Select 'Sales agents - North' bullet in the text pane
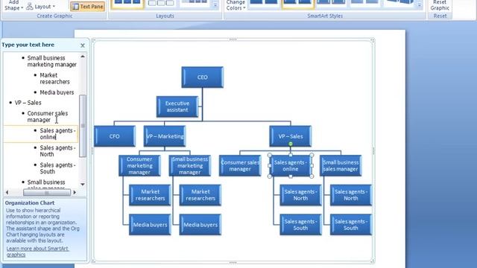 (57, 151)
